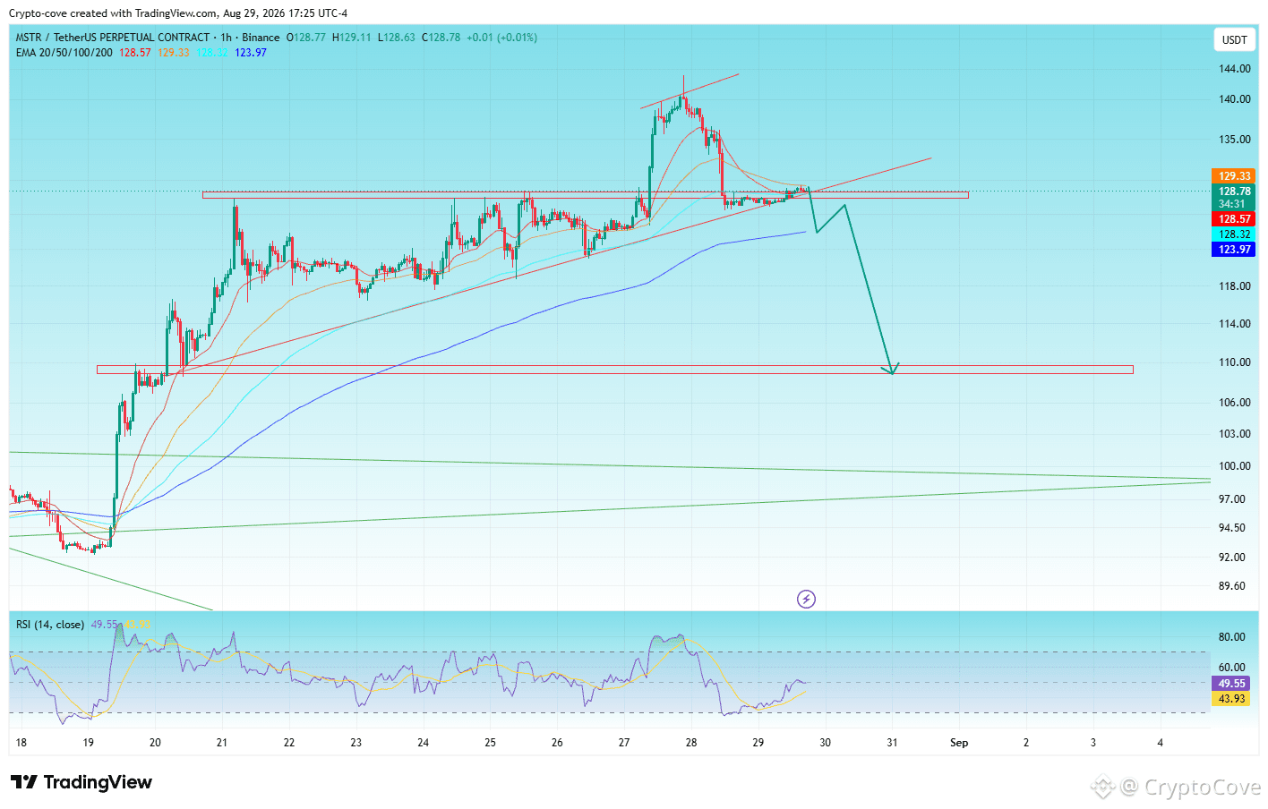The width and height of the screenshot is (1268, 809).
Task: Click the "34:31" bar countdown timer
Action: 1232,204
